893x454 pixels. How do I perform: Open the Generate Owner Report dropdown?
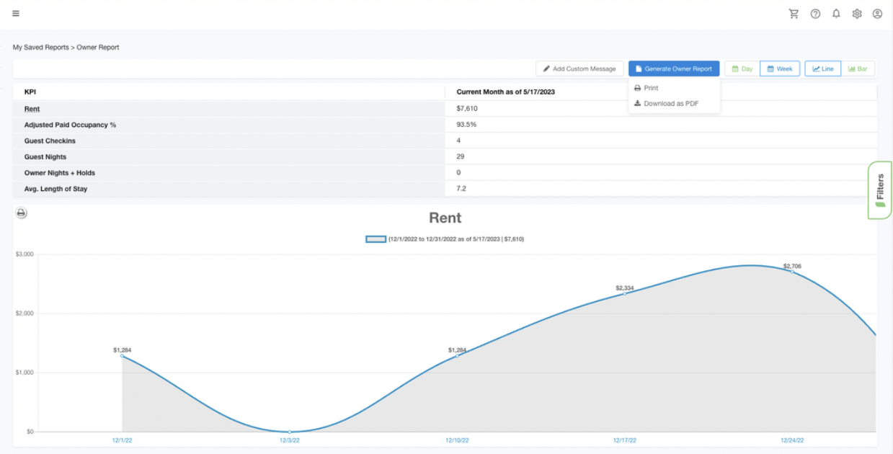673,68
